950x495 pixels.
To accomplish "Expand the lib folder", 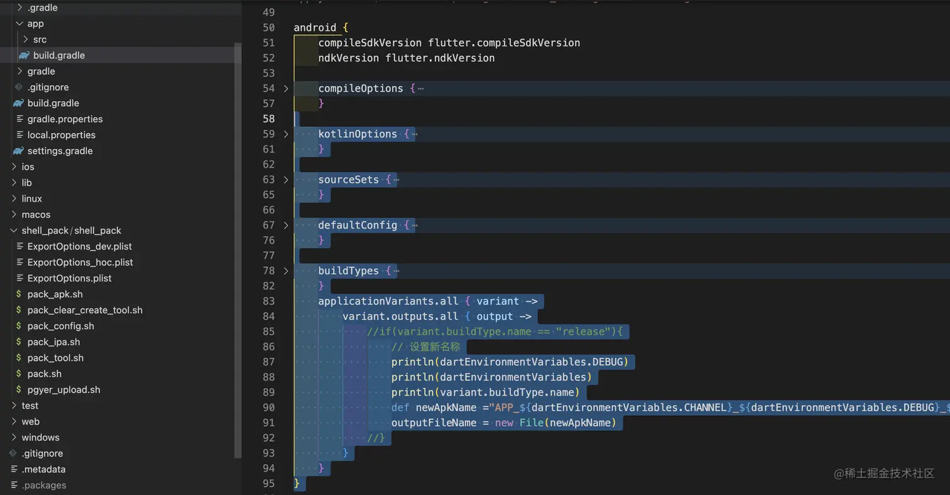I will click(x=13, y=183).
